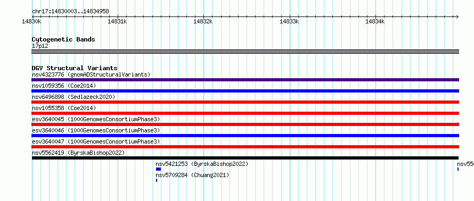Open the Cytogenetic Bands track title
The width and height of the screenshot is (474, 201).
pyautogui.click(x=63, y=39)
